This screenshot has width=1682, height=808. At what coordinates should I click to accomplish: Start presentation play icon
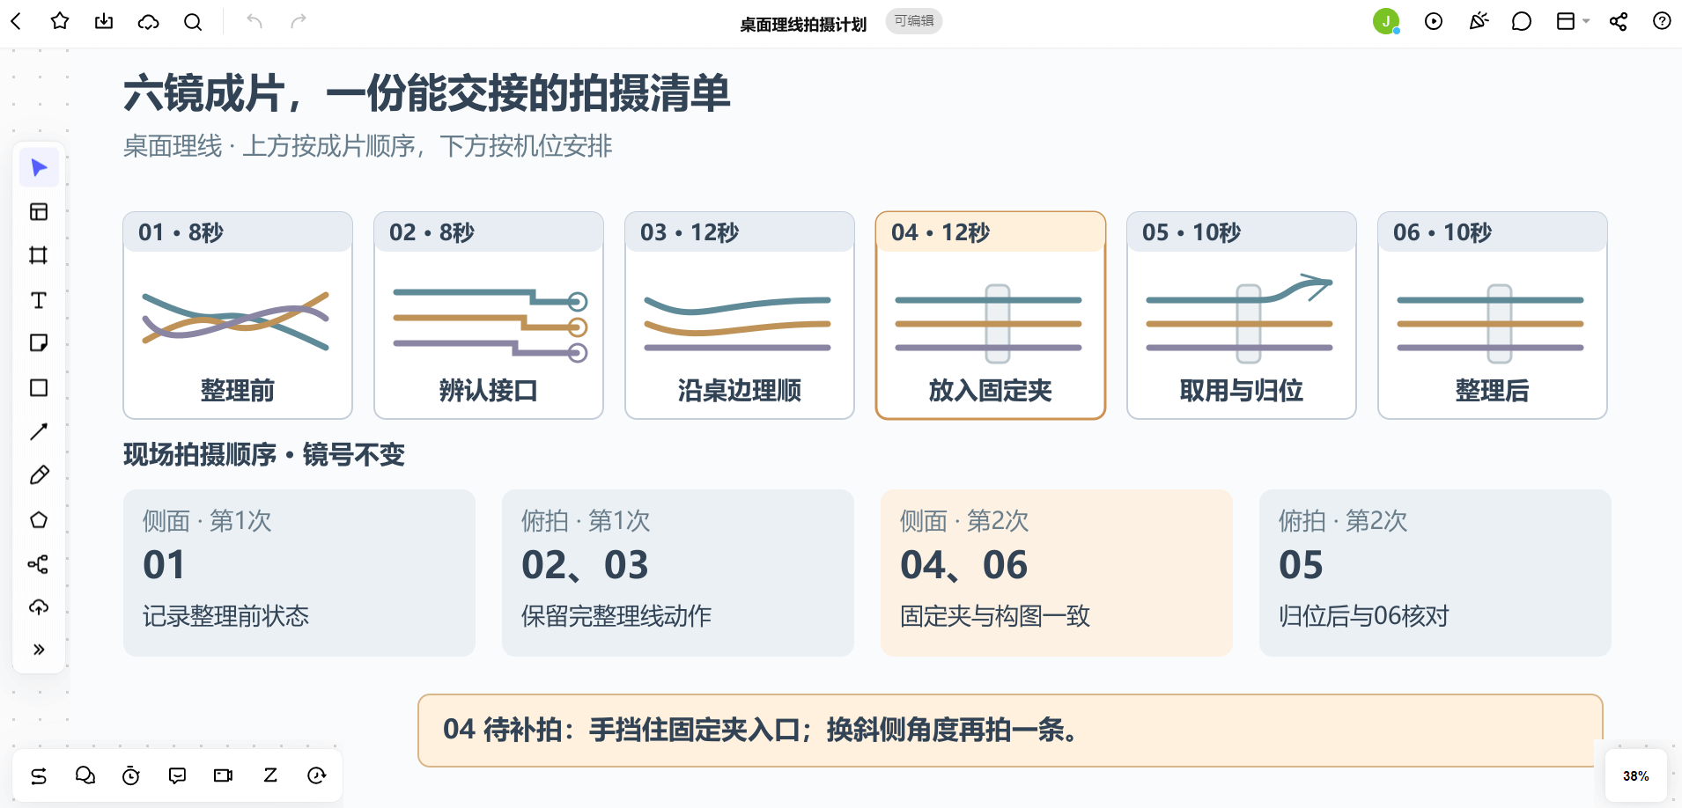point(1434,21)
